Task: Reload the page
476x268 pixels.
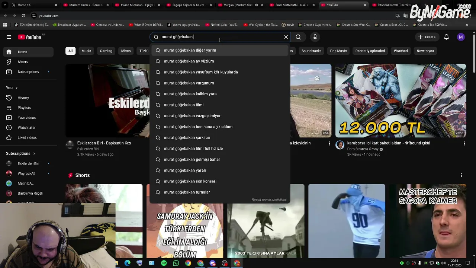Action: [23, 16]
